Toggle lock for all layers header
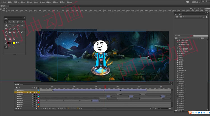The height and width of the screenshot is (116, 210). [x=37, y=88]
